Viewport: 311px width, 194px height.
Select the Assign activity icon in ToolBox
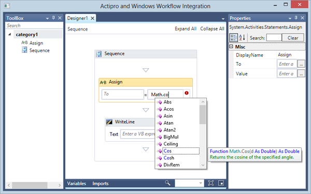[24, 42]
